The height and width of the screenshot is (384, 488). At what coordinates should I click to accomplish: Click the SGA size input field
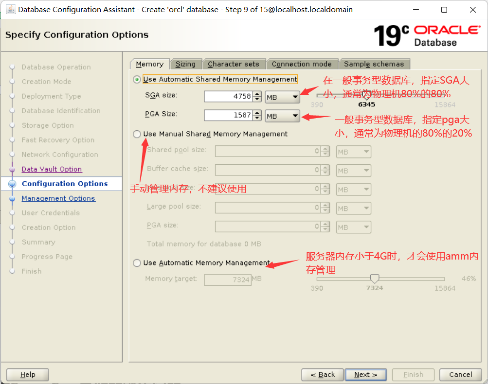coord(229,96)
